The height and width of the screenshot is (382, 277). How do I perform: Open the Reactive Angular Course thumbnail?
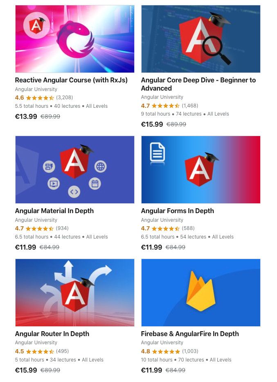tap(74, 39)
